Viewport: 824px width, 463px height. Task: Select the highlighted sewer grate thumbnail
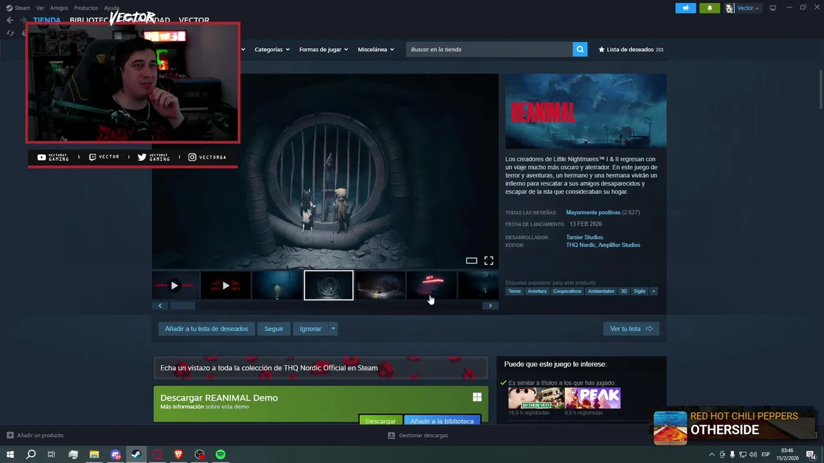328,286
